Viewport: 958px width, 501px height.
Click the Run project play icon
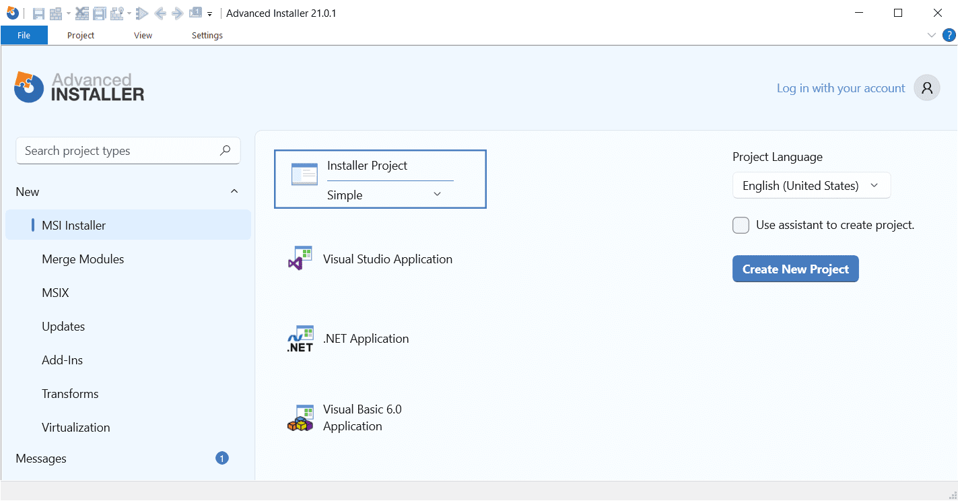(142, 13)
